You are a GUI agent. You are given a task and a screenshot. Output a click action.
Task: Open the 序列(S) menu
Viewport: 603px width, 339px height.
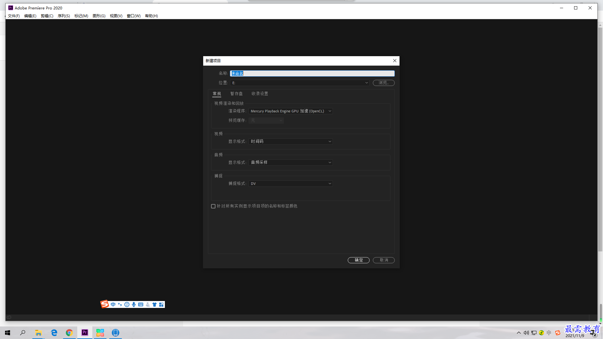pyautogui.click(x=64, y=16)
